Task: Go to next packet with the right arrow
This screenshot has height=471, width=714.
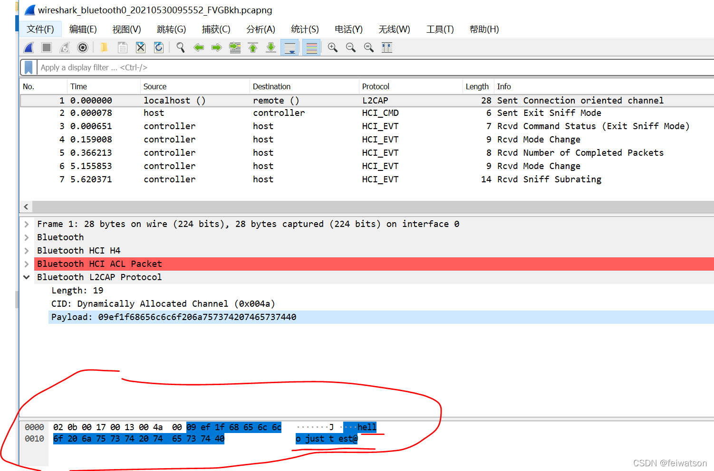Action: click(x=217, y=47)
